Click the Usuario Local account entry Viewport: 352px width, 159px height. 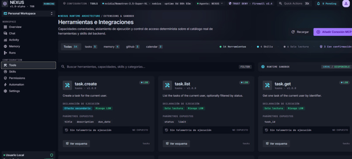tap(28, 155)
